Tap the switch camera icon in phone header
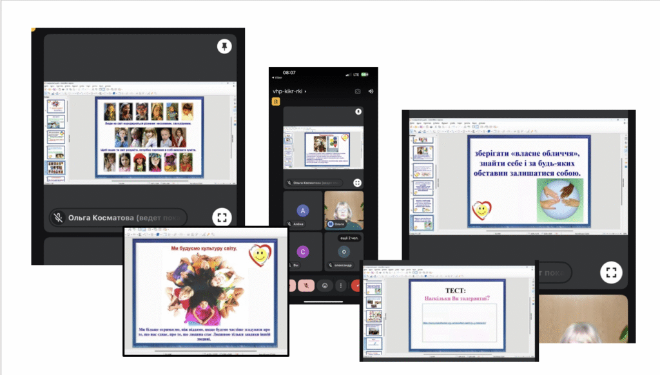 (x=358, y=91)
